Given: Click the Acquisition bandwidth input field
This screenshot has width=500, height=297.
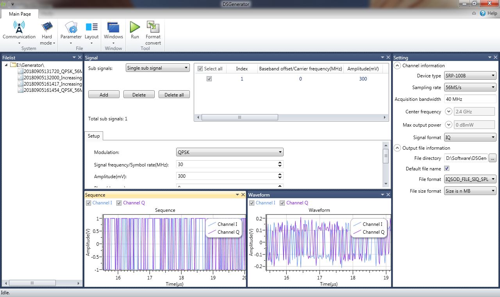Looking at the screenshot, I should [470, 99].
